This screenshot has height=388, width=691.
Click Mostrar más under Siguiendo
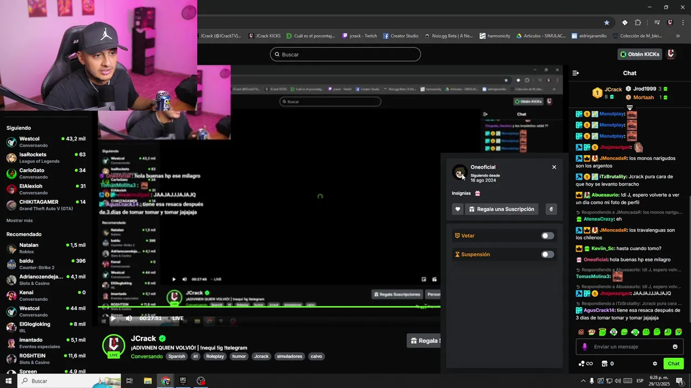coord(19,220)
